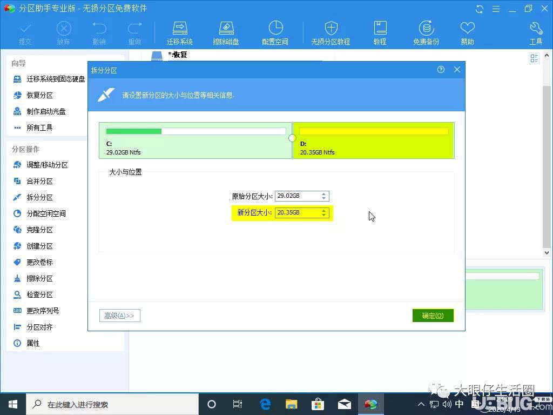553x415 pixels.
Task: Click the 重做 redo icon
Action: pos(134,33)
